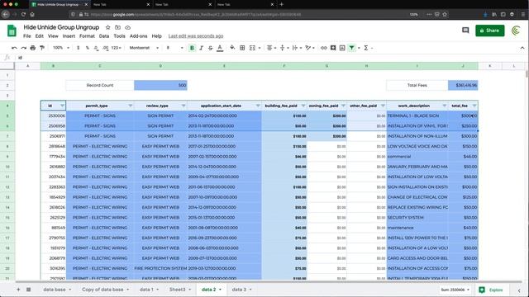This screenshot has width=529, height=297.
Task: Open the comment history
Action: pos(465,31)
